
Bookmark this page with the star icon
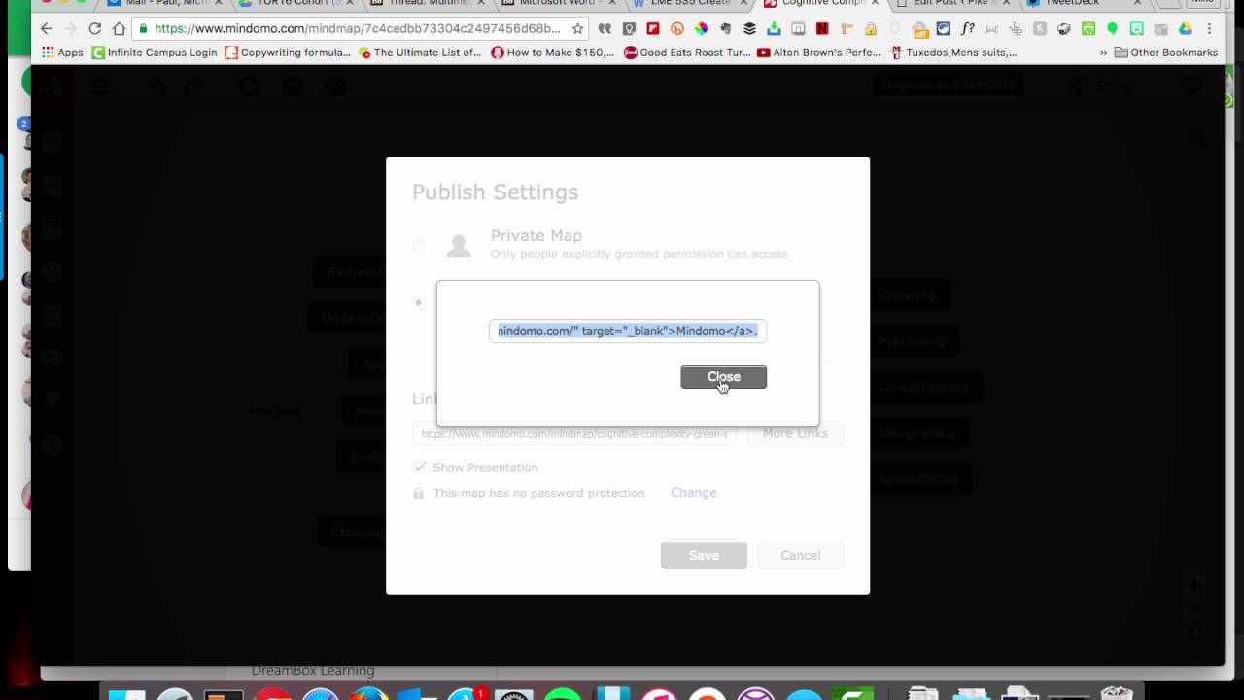pos(577,28)
